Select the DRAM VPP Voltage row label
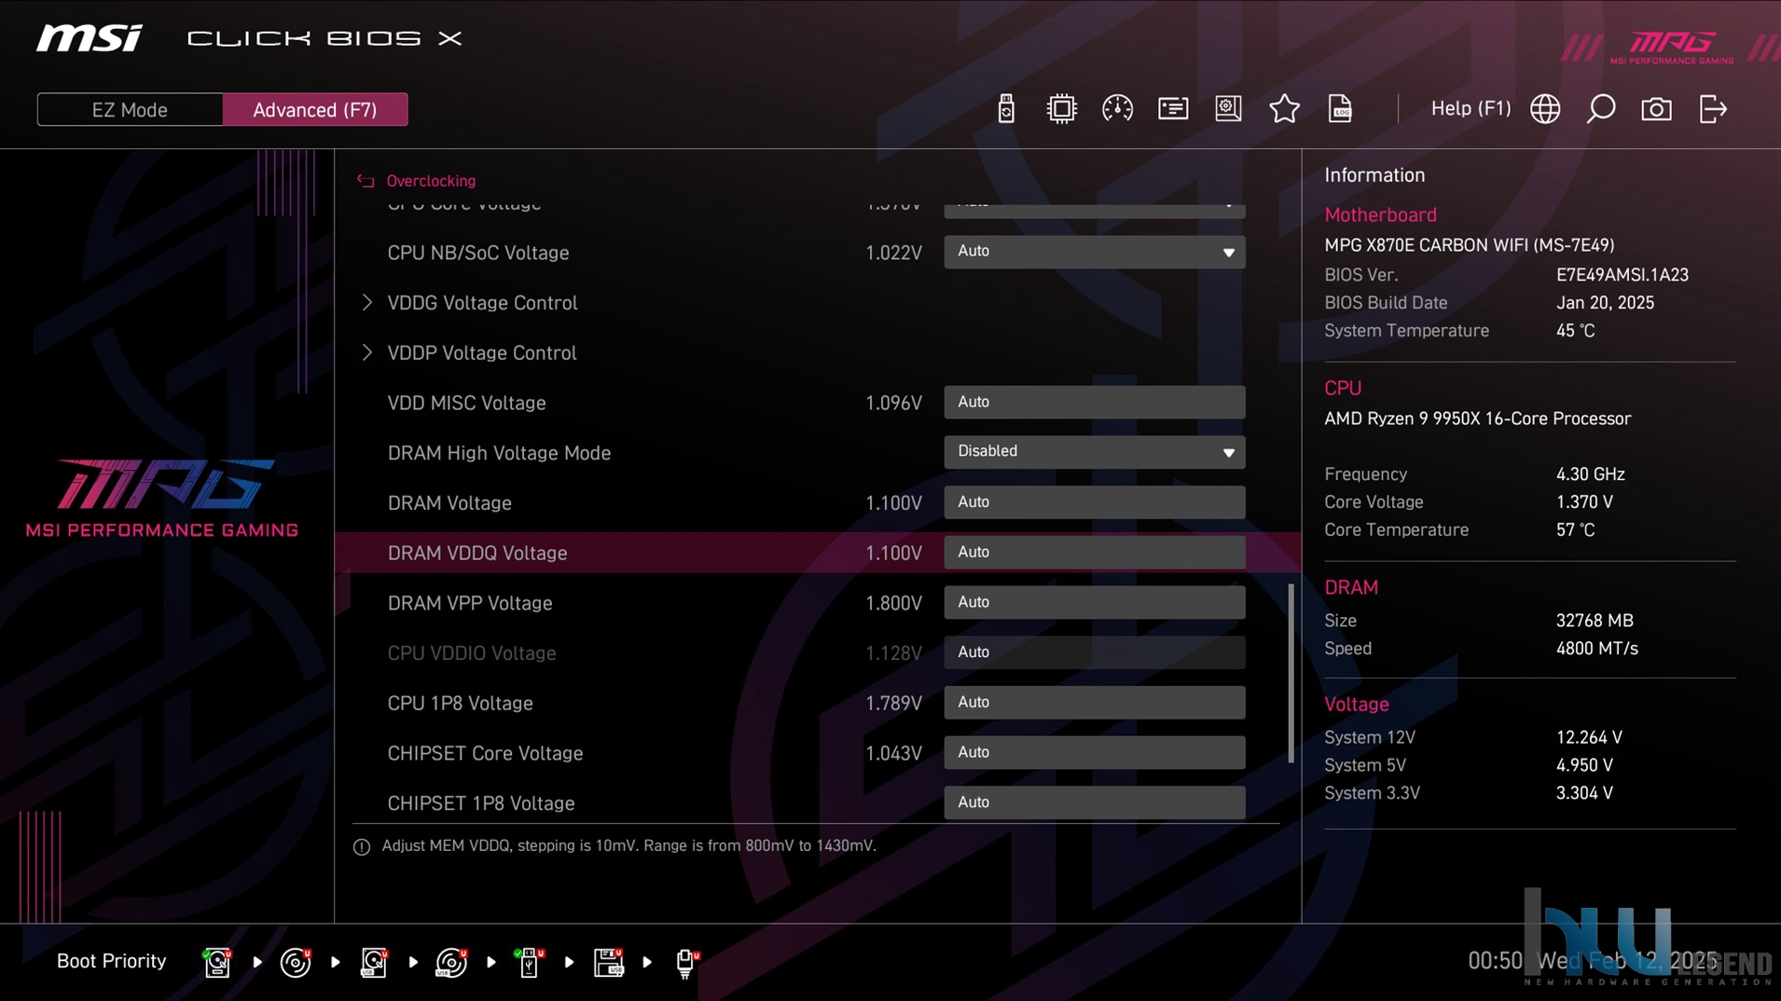This screenshot has width=1781, height=1001. [x=469, y=604]
